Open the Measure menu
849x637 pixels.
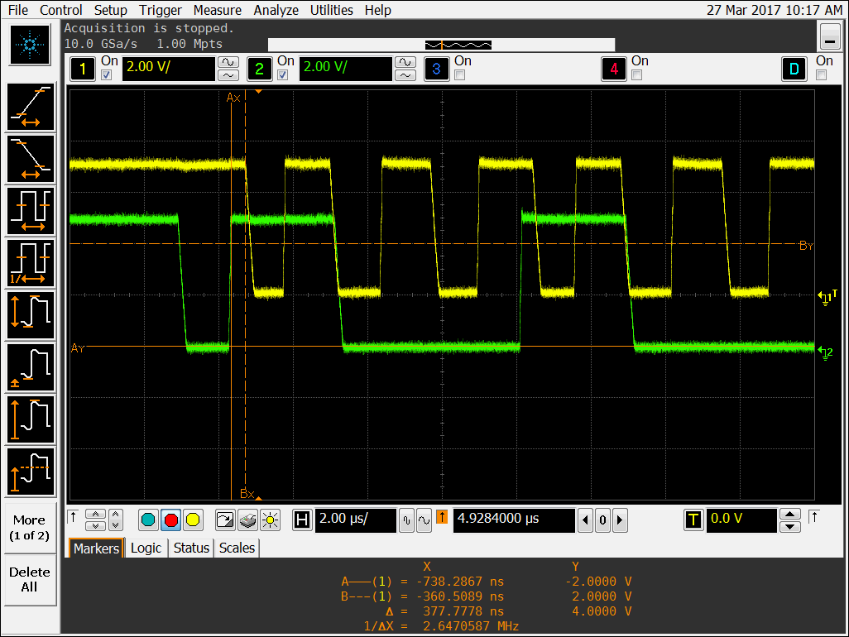pyautogui.click(x=218, y=10)
